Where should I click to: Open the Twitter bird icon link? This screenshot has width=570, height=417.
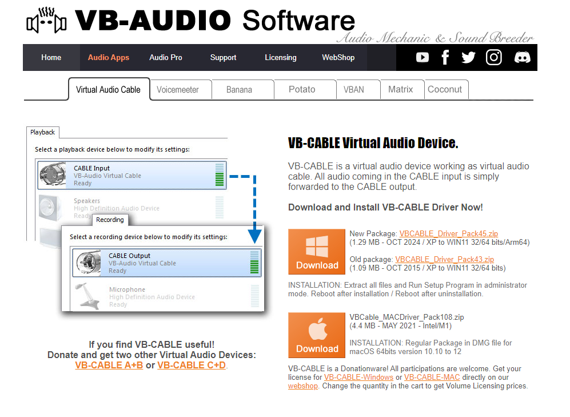point(468,57)
